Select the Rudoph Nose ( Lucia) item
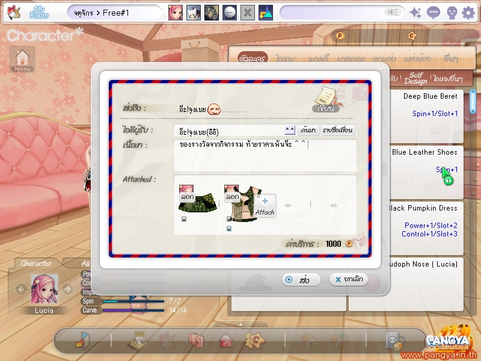Viewport: 481px width, 361px height. pos(427,284)
